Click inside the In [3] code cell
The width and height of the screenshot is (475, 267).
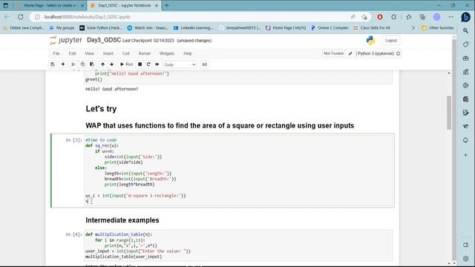pyautogui.click(x=239, y=171)
